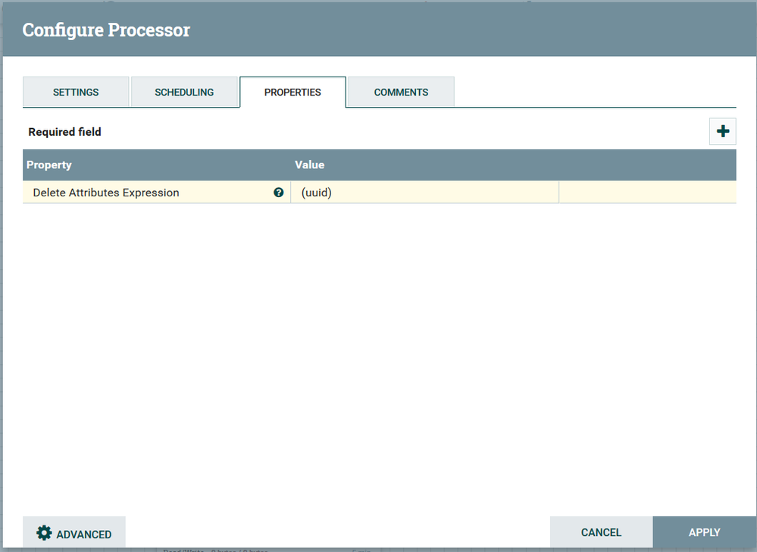This screenshot has height=552, width=757.
Task: Click the gear icon on the Advanced button
Action: [x=43, y=532]
